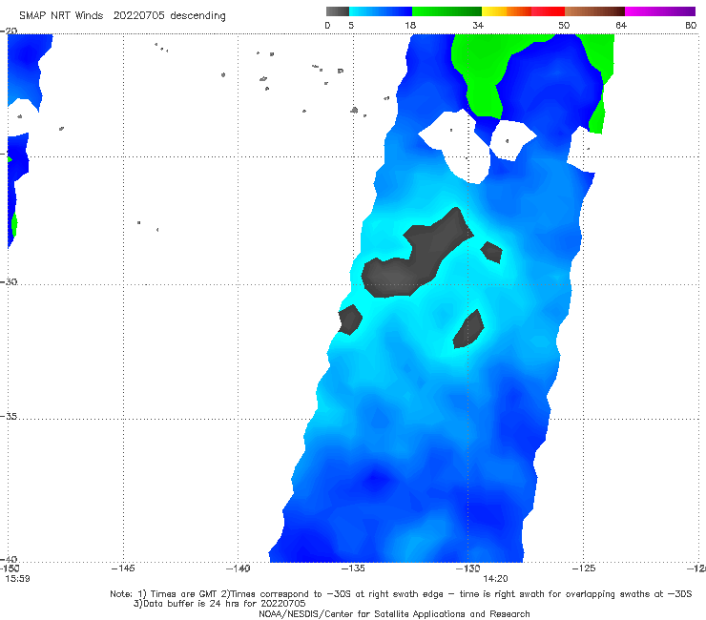Click the "Data buffer is 24 hrs" note line
This screenshot has width=706, height=620.
pyautogui.click(x=219, y=604)
